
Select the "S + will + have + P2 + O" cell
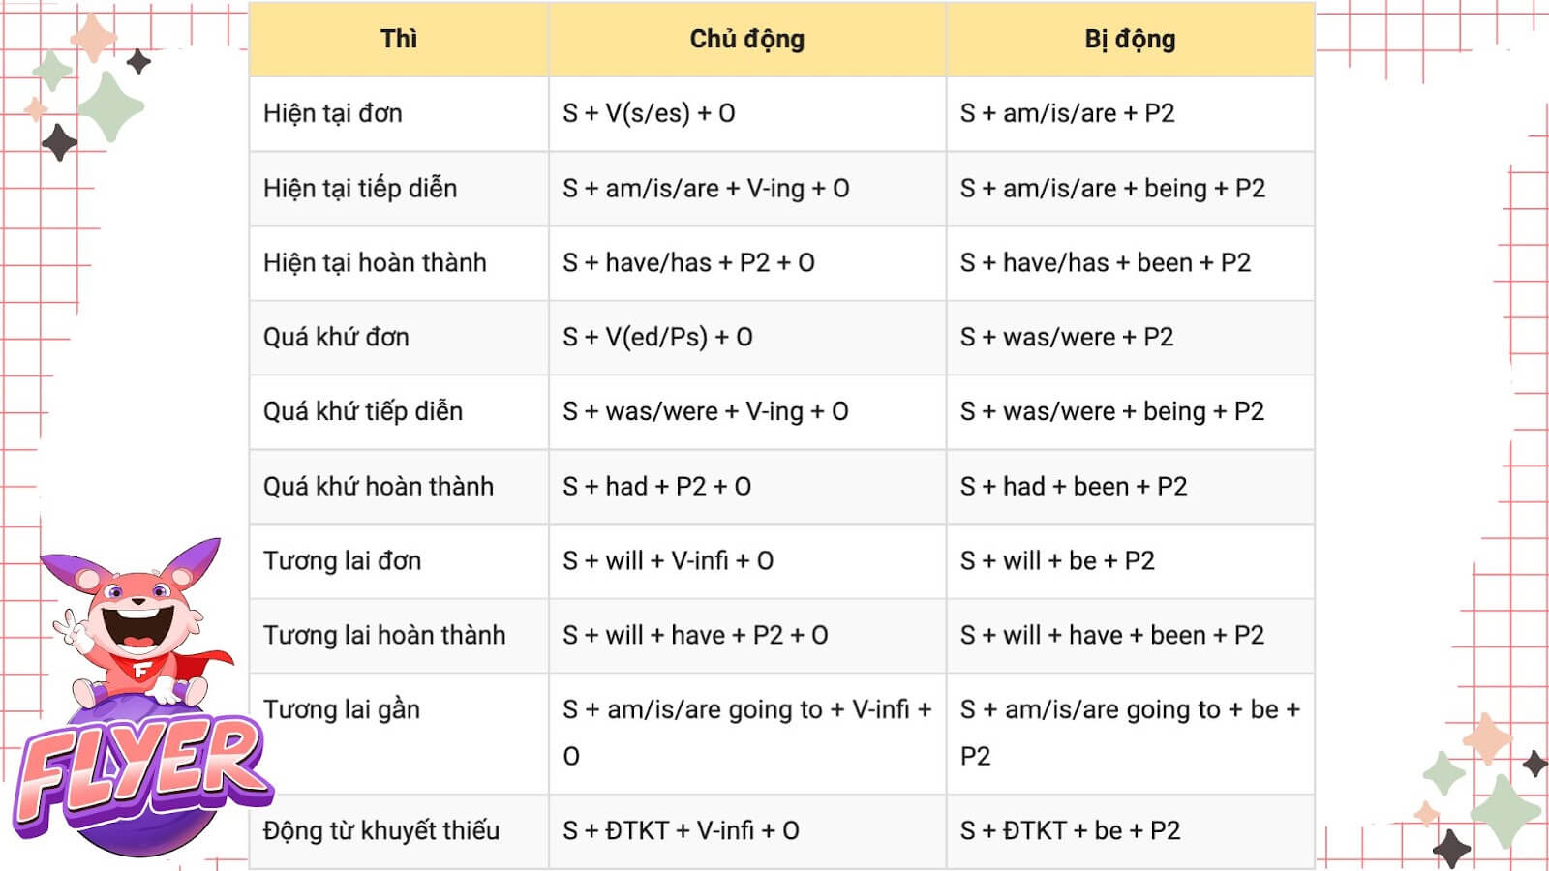(x=695, y=636)
